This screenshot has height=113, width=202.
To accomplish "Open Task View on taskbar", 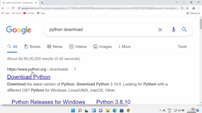I will pyautogui.click(x=87, y=110).
